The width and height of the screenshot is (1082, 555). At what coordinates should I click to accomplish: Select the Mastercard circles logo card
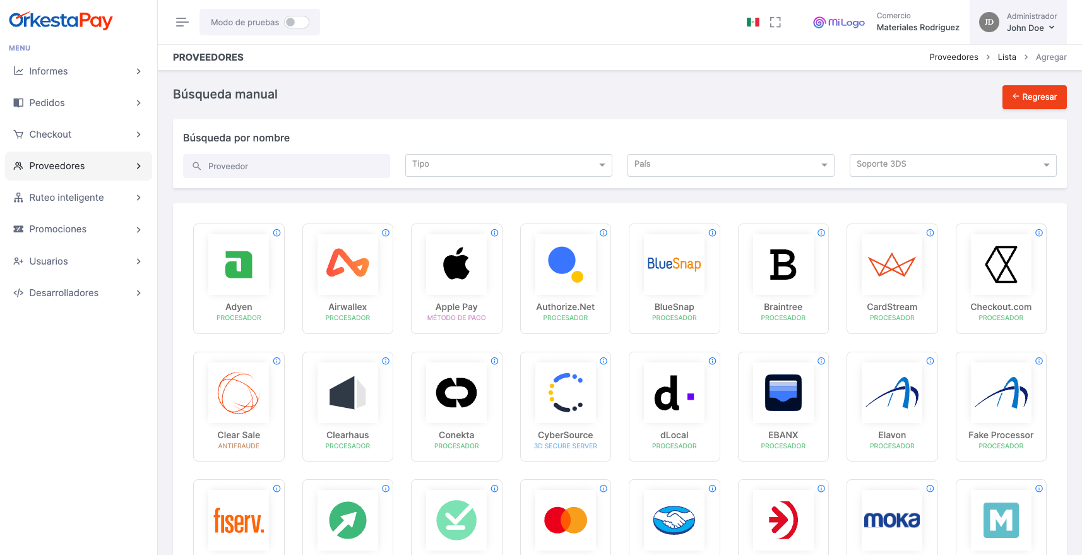click(566, 520)
